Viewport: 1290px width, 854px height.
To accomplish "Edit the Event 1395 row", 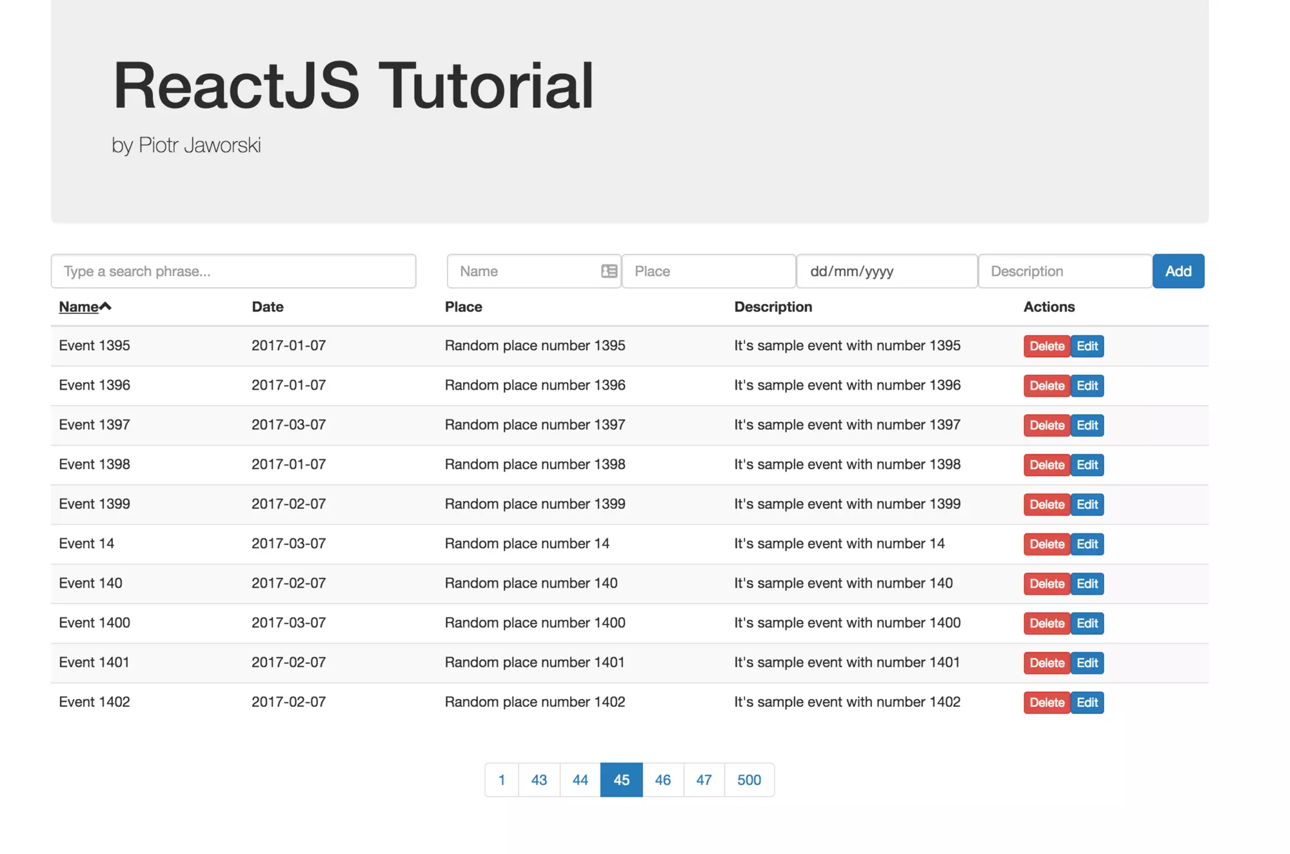I will coord(1087,346).
